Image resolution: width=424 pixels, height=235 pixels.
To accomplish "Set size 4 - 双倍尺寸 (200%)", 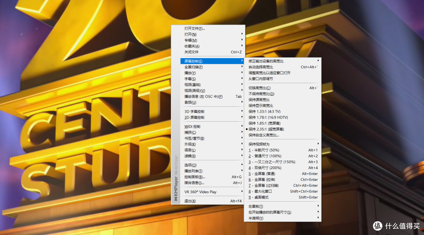I will point(283,168).
